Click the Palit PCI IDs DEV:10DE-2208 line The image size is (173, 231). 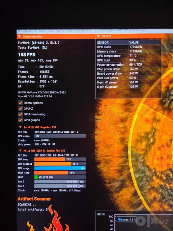48,155
